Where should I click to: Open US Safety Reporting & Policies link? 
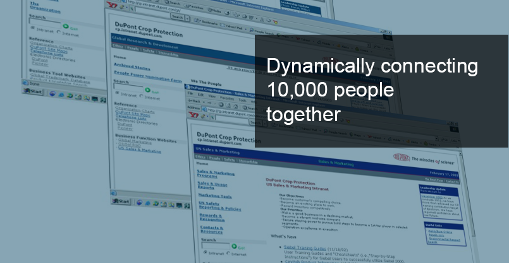[x=220, y=206]
